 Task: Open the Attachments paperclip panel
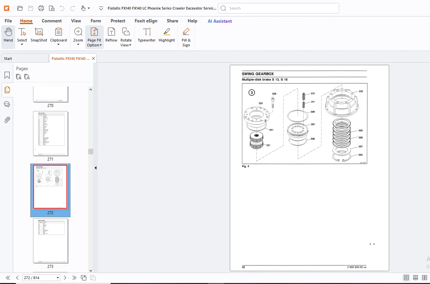[x=7, y=120]
